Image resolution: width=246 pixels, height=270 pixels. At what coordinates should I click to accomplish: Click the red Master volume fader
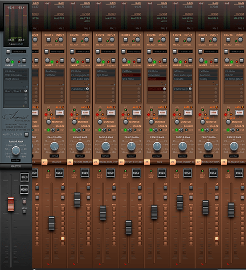[11, 204]
